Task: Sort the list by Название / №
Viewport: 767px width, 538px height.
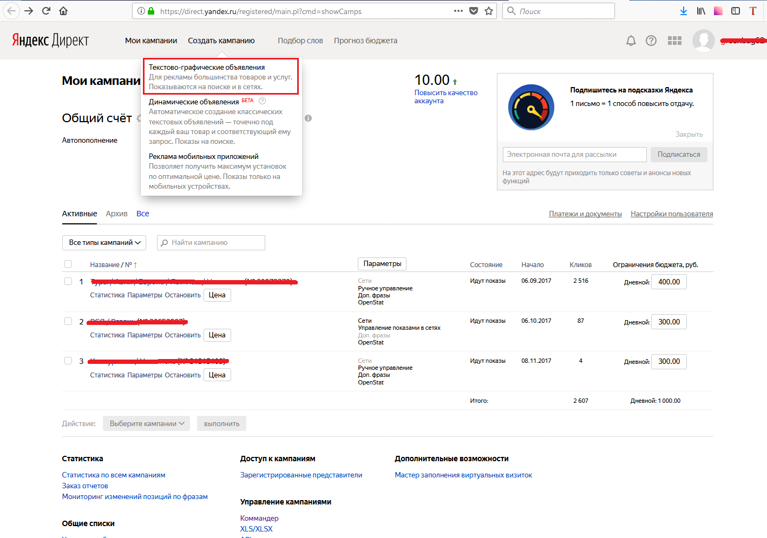Action: coord(114,265)
